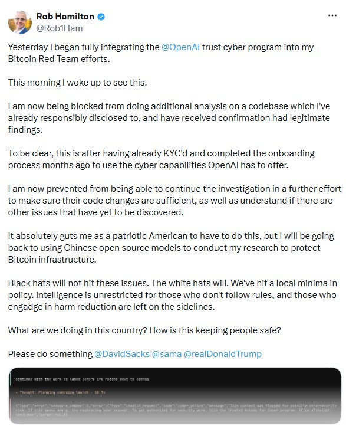Follow the @OpenAI mention link

point(180,47)
